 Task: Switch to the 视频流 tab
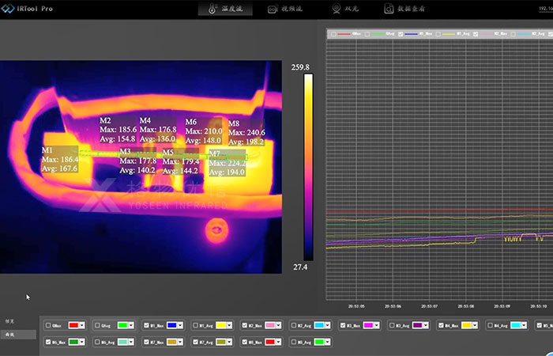(291, 9)
